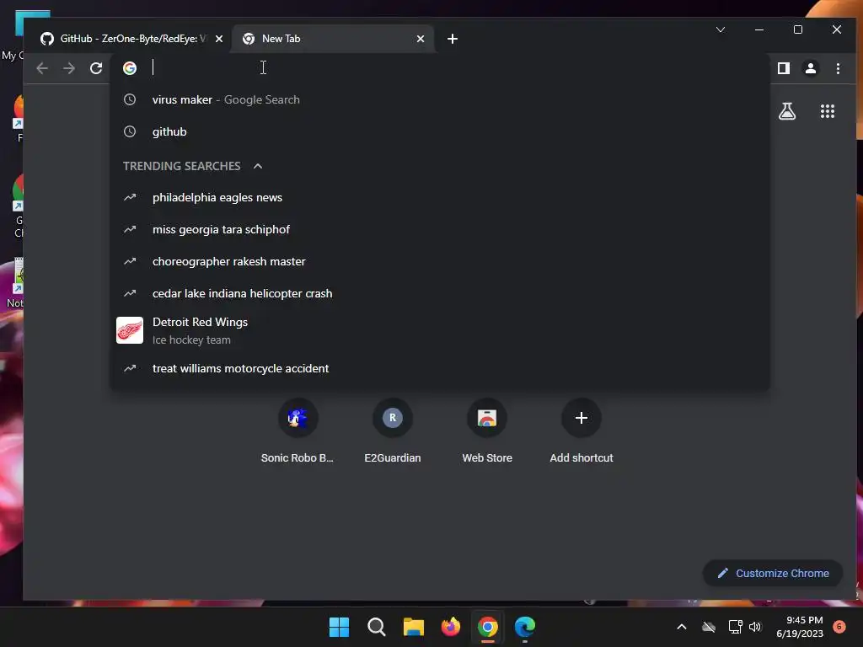Choose 'cedar lake indiana helicopter crash' suggestion

[x=439, y=293]
